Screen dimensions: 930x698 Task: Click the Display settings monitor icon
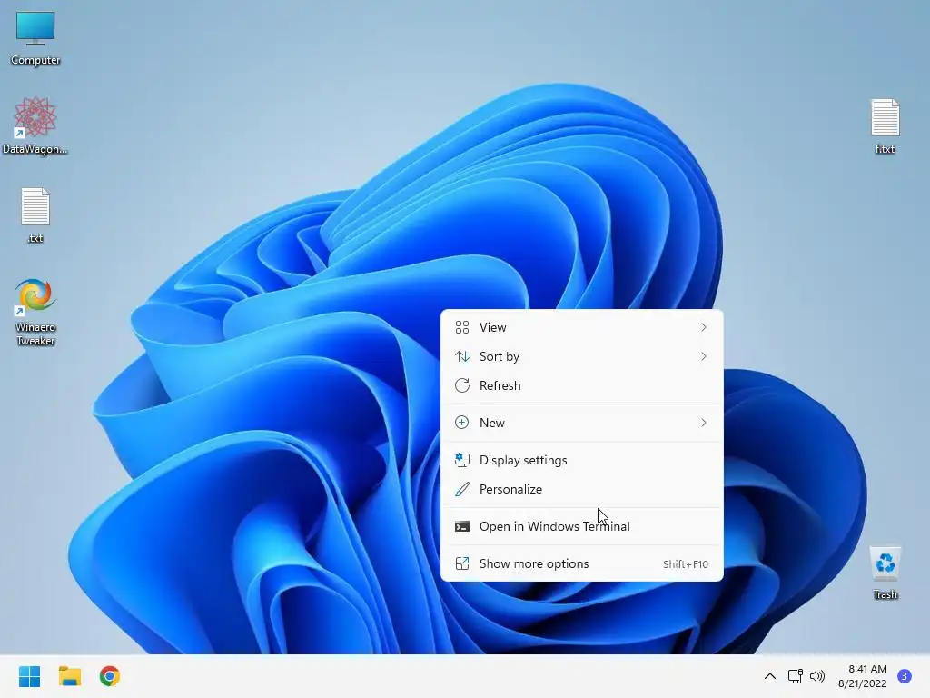click(x=462, y=461)
